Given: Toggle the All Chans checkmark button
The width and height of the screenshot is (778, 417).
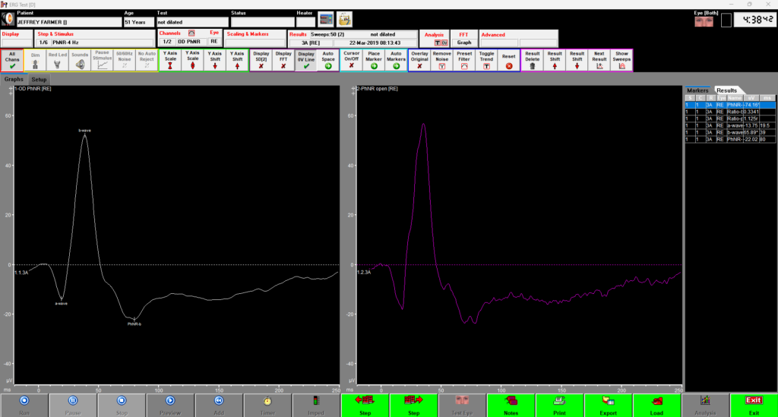Looking at the screenshot, I should coord(13,61).
